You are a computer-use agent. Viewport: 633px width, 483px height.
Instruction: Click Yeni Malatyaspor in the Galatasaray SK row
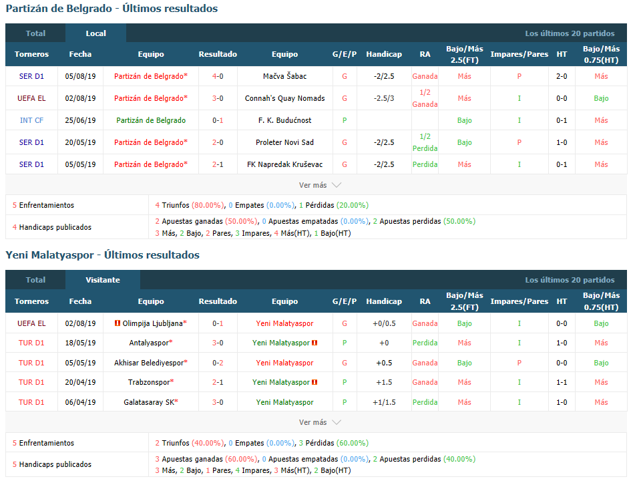point(284,402)
